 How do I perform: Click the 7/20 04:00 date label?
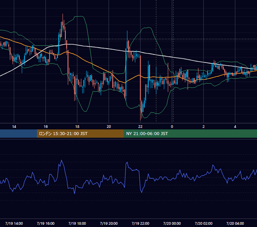pos(235,223)
